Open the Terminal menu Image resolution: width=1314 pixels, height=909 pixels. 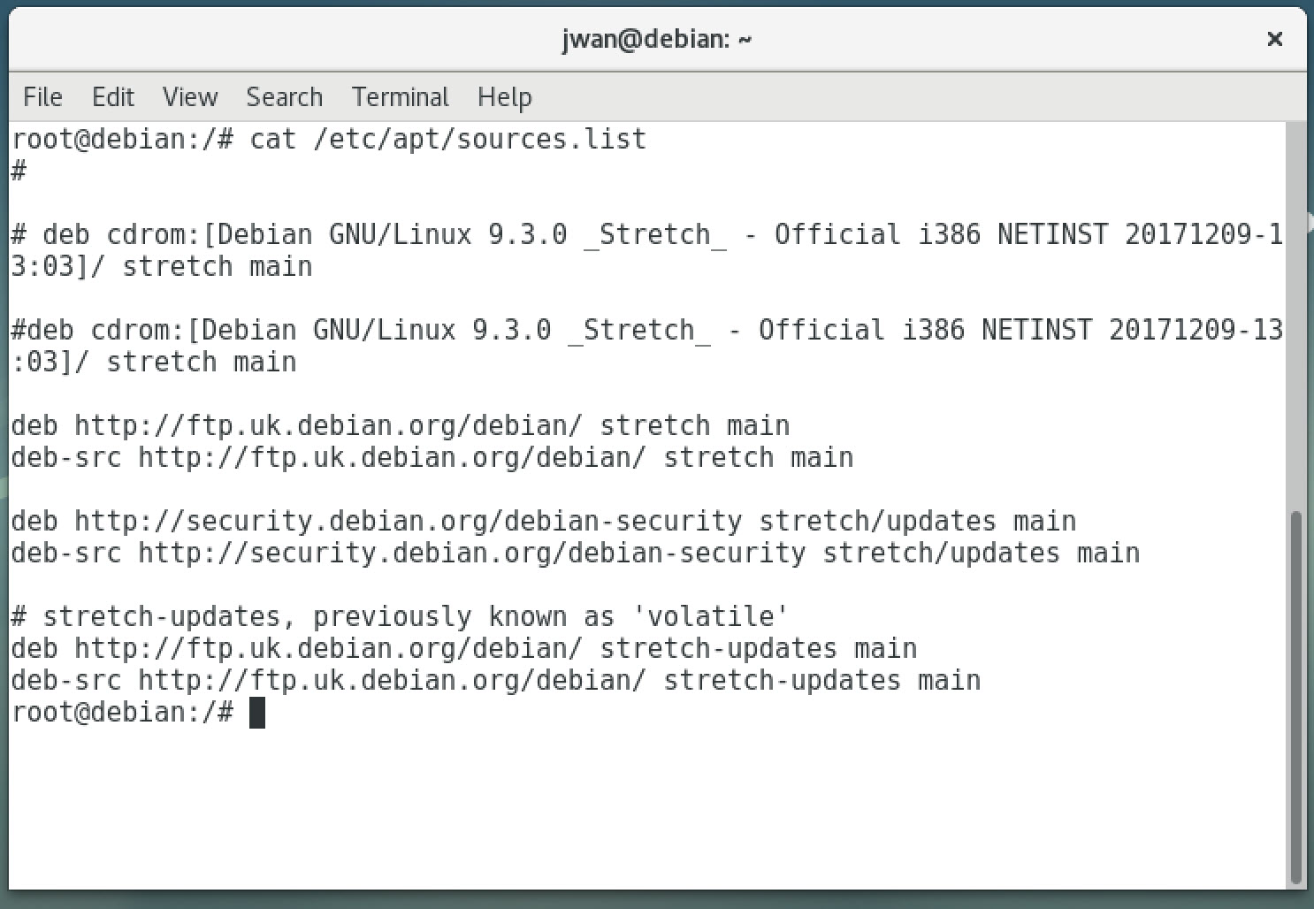[x=400, y=96]
